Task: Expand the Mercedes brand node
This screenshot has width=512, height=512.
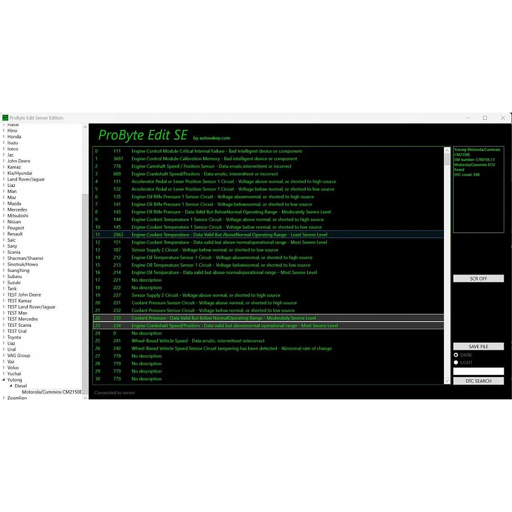Action: [4, 210]
